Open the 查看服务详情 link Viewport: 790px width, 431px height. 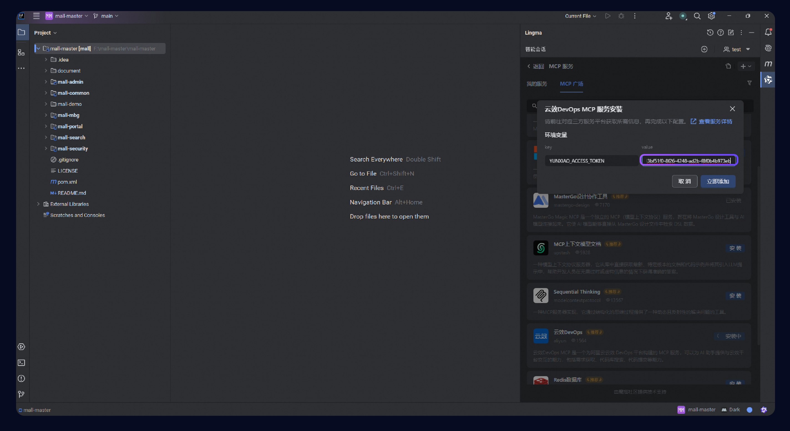tap(711, 122)
